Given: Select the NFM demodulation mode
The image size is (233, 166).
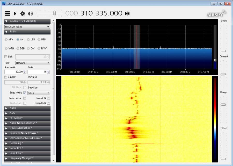Looking at the screenshot, I should [6, 39].
